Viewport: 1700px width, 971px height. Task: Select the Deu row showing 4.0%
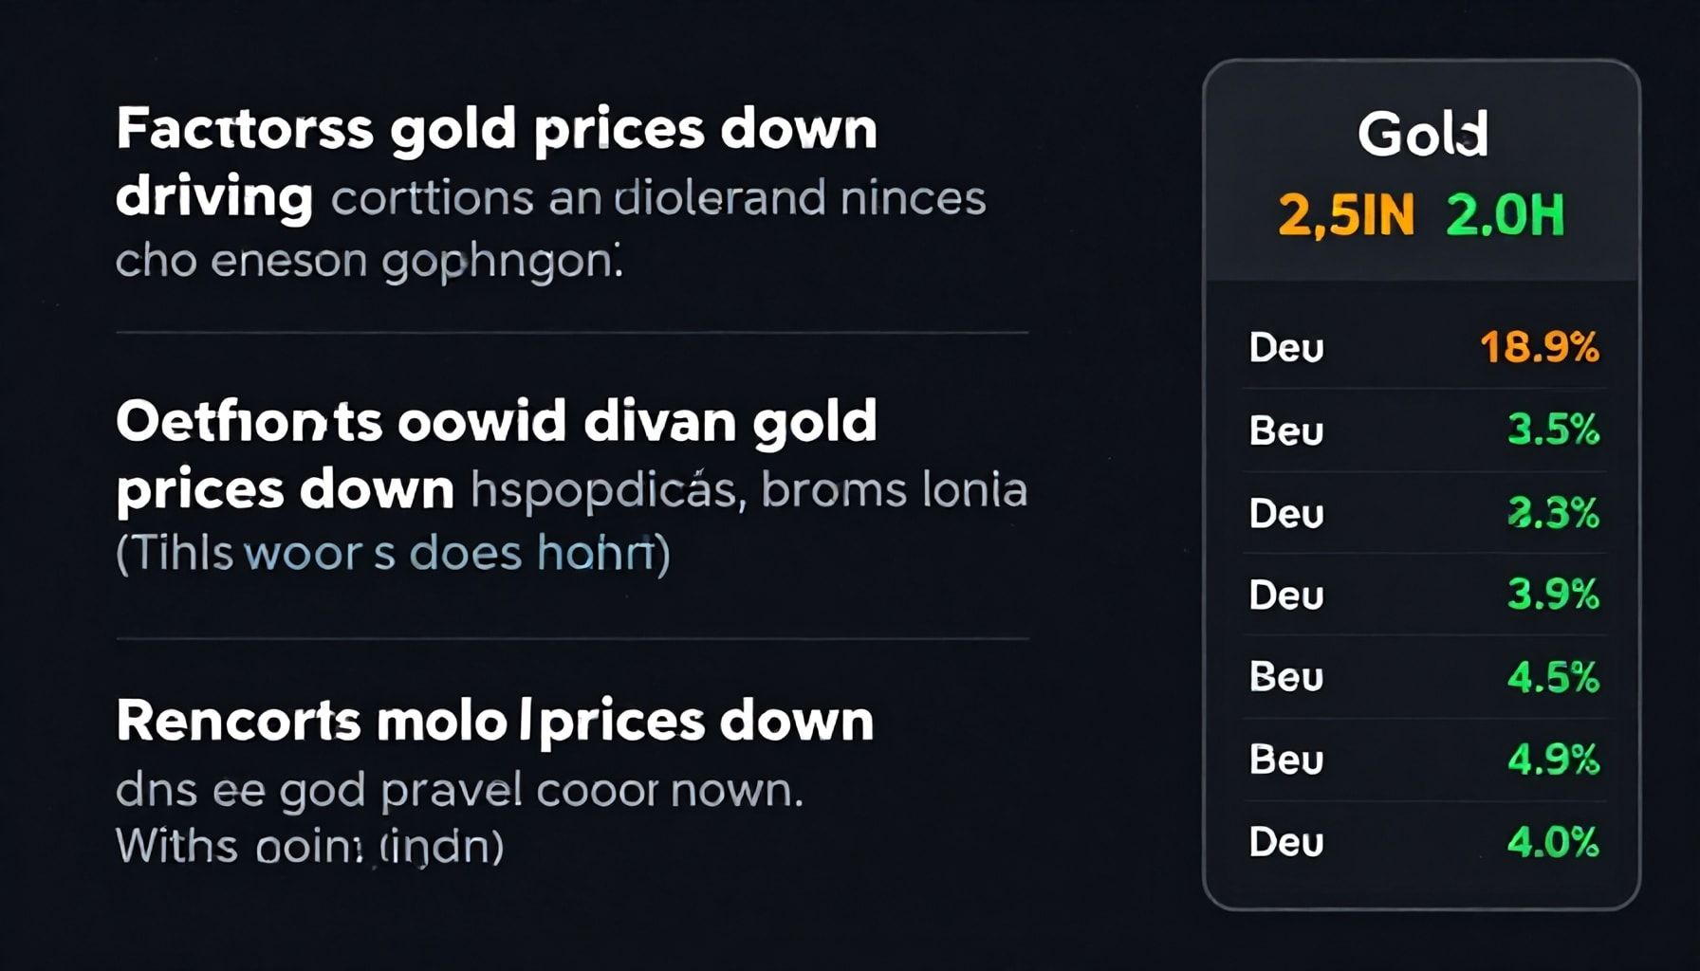tap(1423, 842)
